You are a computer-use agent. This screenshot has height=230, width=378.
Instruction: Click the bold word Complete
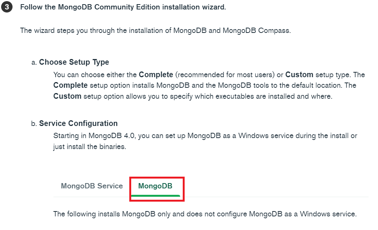click(155, 75)
